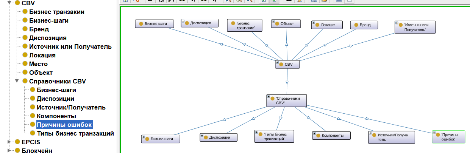Select Причины ошибок in the class tree
Image resolution: width=470 pixels, height=159 pixels.
(x=64, y=125)
